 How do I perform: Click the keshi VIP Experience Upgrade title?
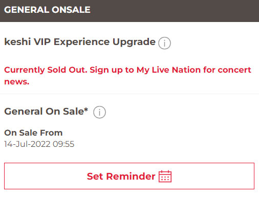point(80,42)
